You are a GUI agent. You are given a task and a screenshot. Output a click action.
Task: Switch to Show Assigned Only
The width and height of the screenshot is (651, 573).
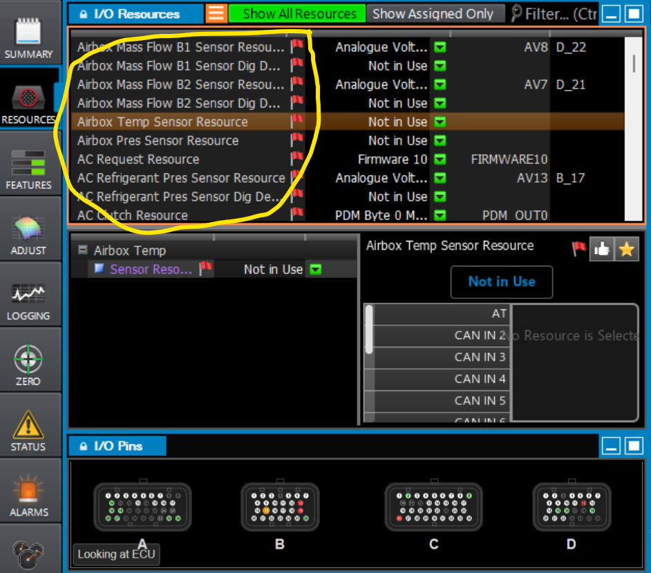tap(433, 13)
